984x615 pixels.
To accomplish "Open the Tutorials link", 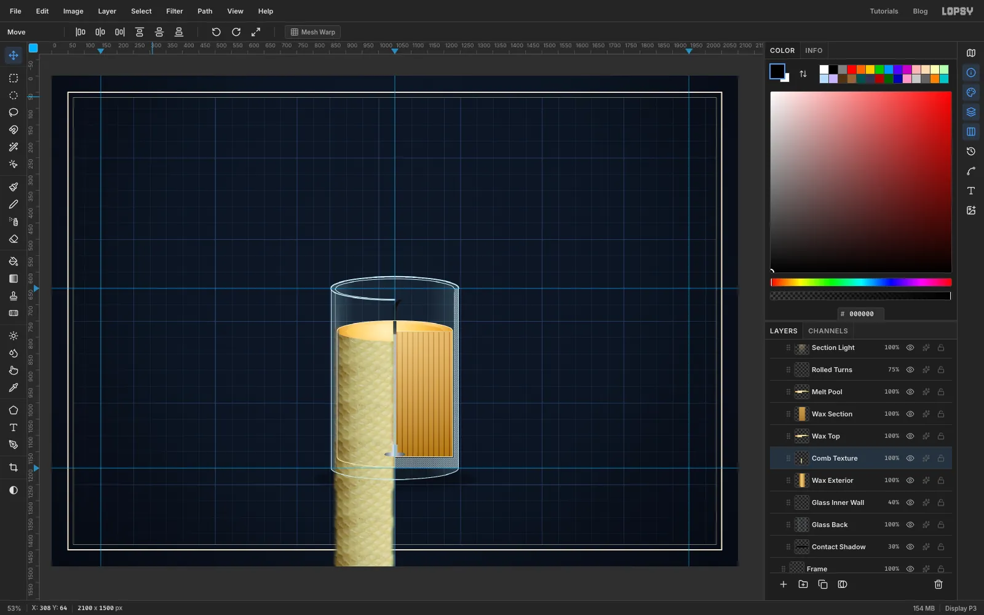I will coord(884,11).
